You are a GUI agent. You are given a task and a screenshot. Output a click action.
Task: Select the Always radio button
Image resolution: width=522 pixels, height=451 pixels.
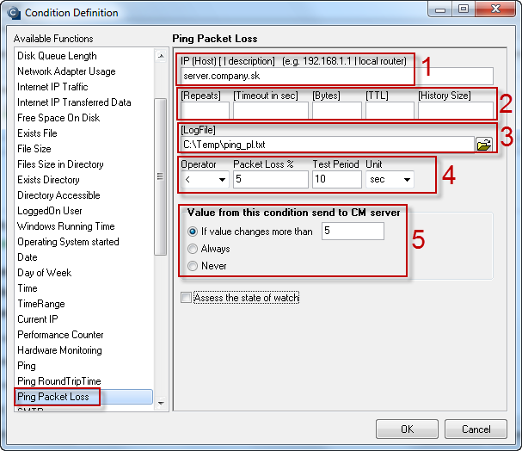[x=193, y=249]
